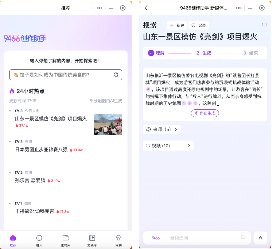Expand the 视频 (10) videos list

coord(168,145)
